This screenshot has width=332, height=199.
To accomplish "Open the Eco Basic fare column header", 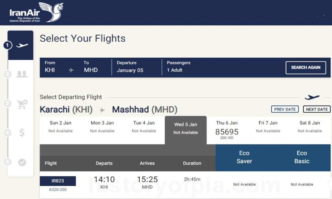I will (x=302, y=158).
